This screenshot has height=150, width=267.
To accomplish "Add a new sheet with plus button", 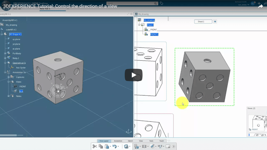I will pos(215,22).
